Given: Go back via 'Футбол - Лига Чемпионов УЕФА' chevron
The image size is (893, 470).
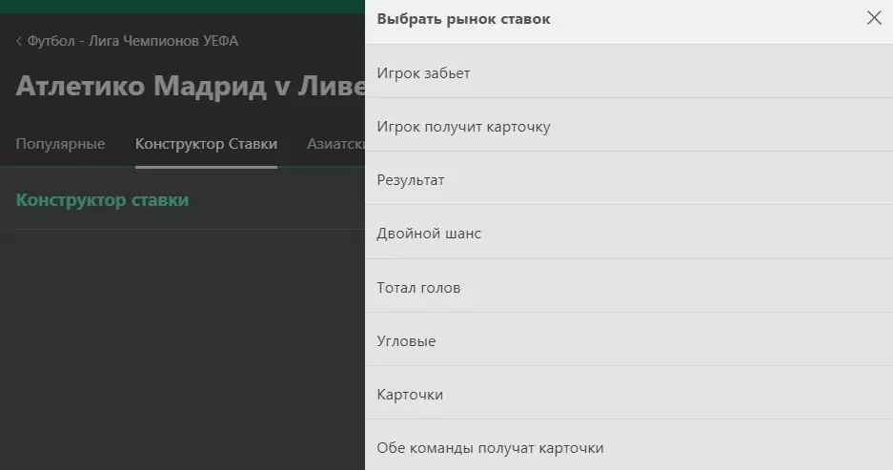Looking at the screenshot, I should (19, 41).
